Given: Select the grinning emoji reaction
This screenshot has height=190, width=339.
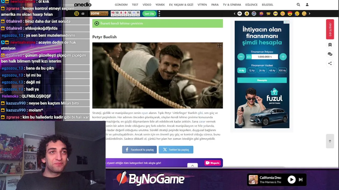Looking at the screenshot, I should point(304,13).
